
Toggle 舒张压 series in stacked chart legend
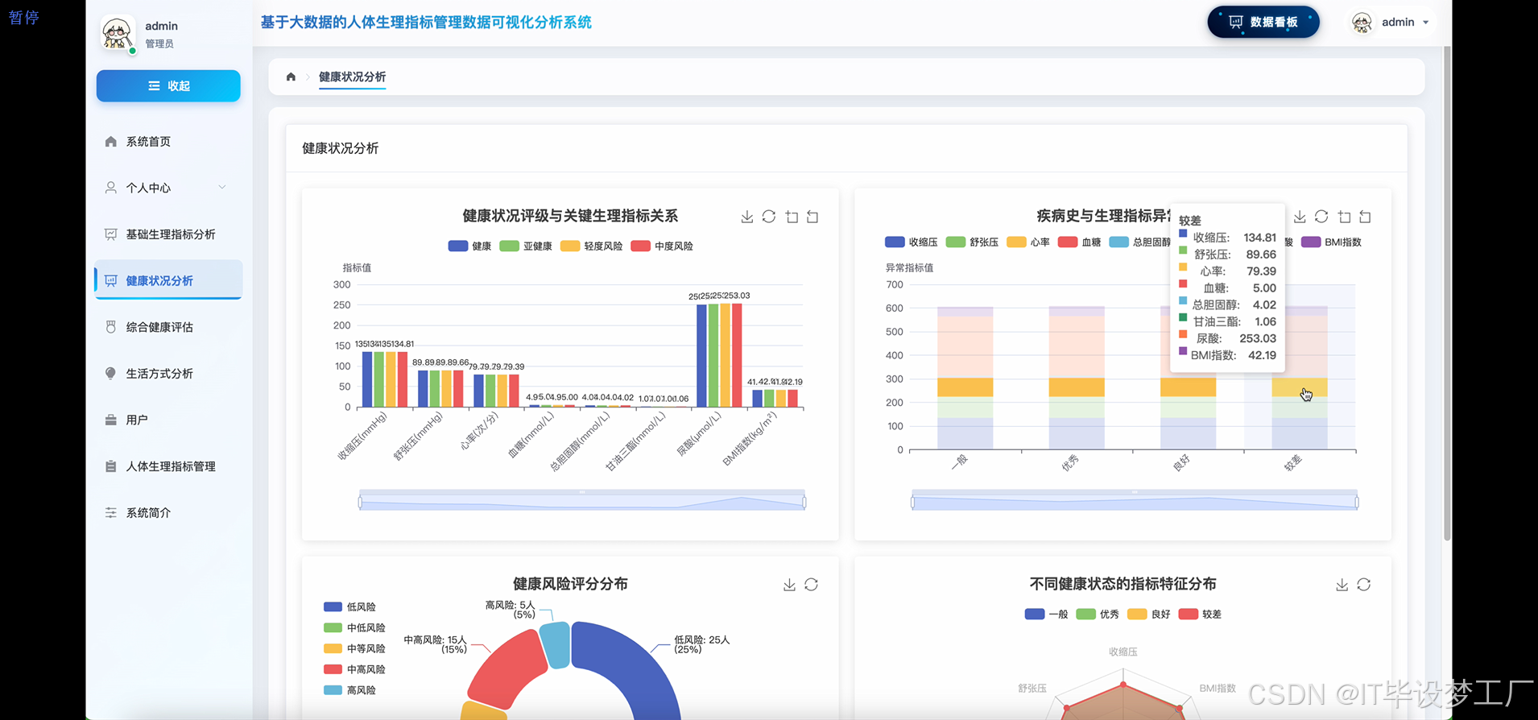972,242
